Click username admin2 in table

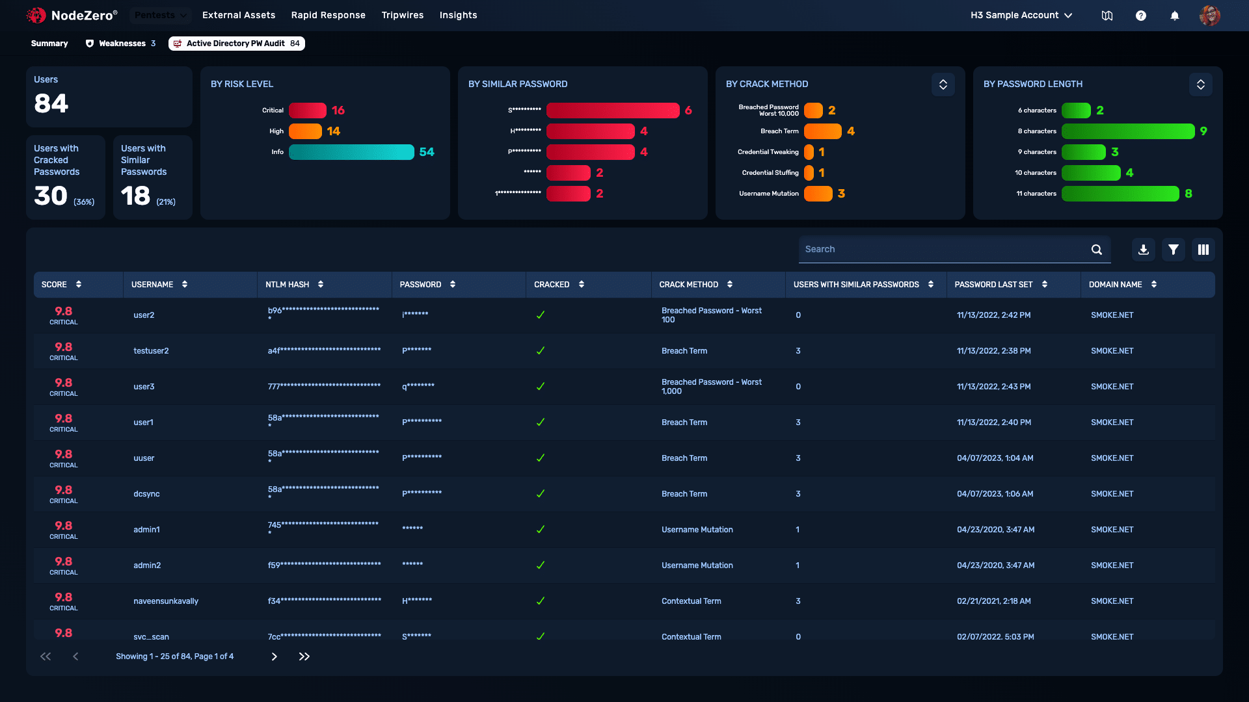(147, 565)
